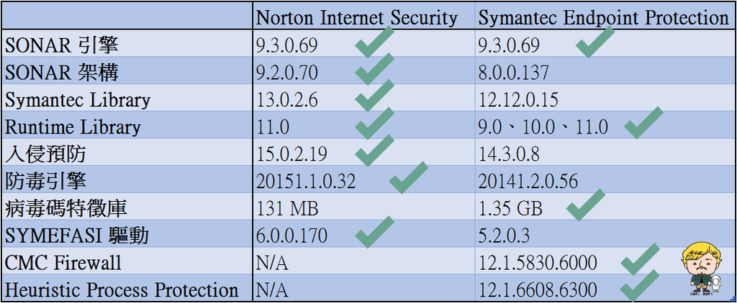Click the checkmark beside Norton SONAR 引擎 9.3.0.69
This screenshot has width=737, height=303.
(374, 42)
